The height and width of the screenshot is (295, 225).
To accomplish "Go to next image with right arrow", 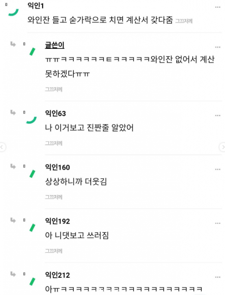I will pos(223,147).
